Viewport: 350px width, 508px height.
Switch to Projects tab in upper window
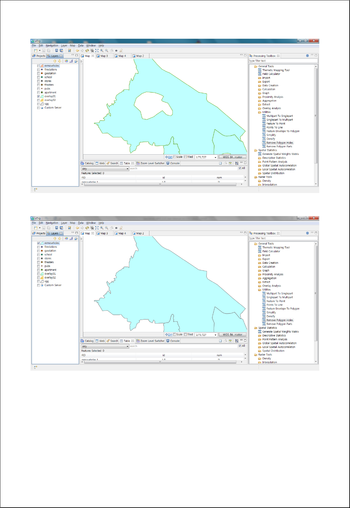pos(39,56)
